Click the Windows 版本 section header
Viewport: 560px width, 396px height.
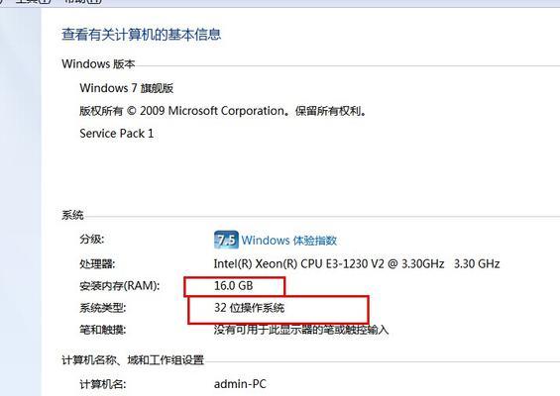[x=98, y=64]
